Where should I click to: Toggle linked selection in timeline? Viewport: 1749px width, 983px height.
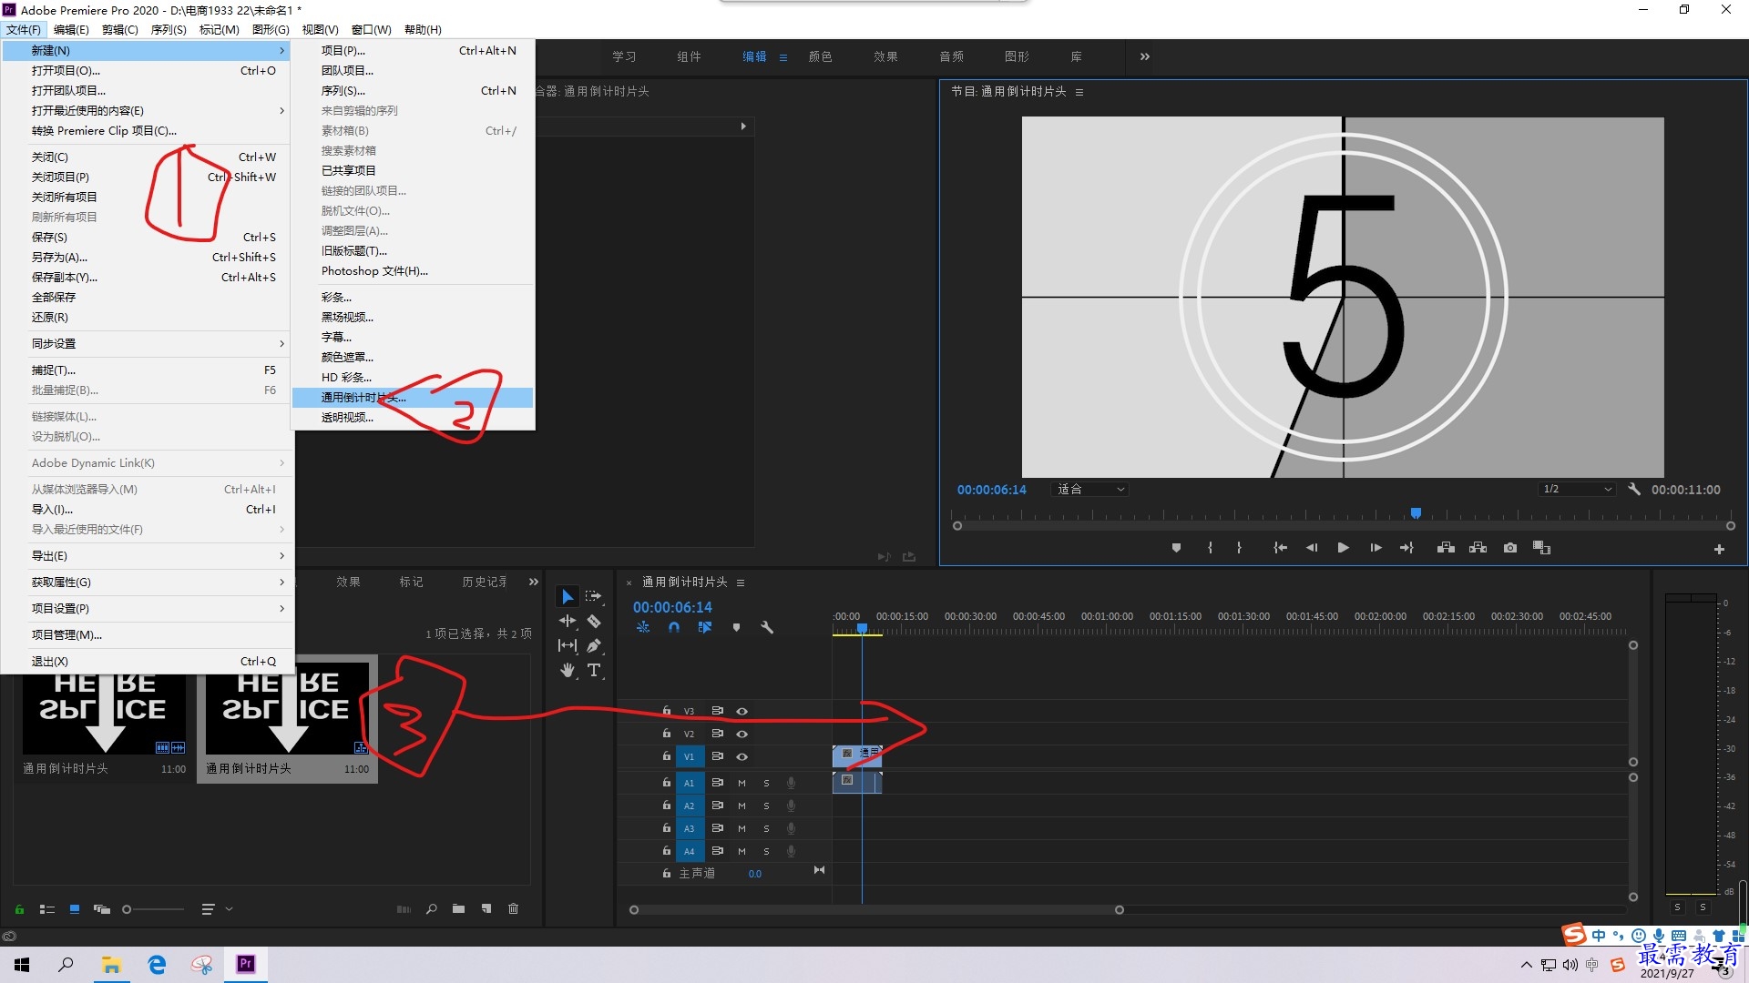[704, 627]
